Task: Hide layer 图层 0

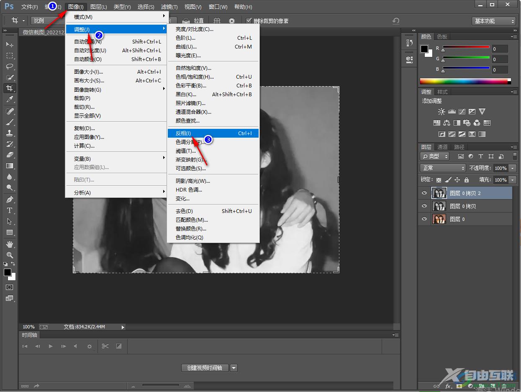Action: coord(424,219)
